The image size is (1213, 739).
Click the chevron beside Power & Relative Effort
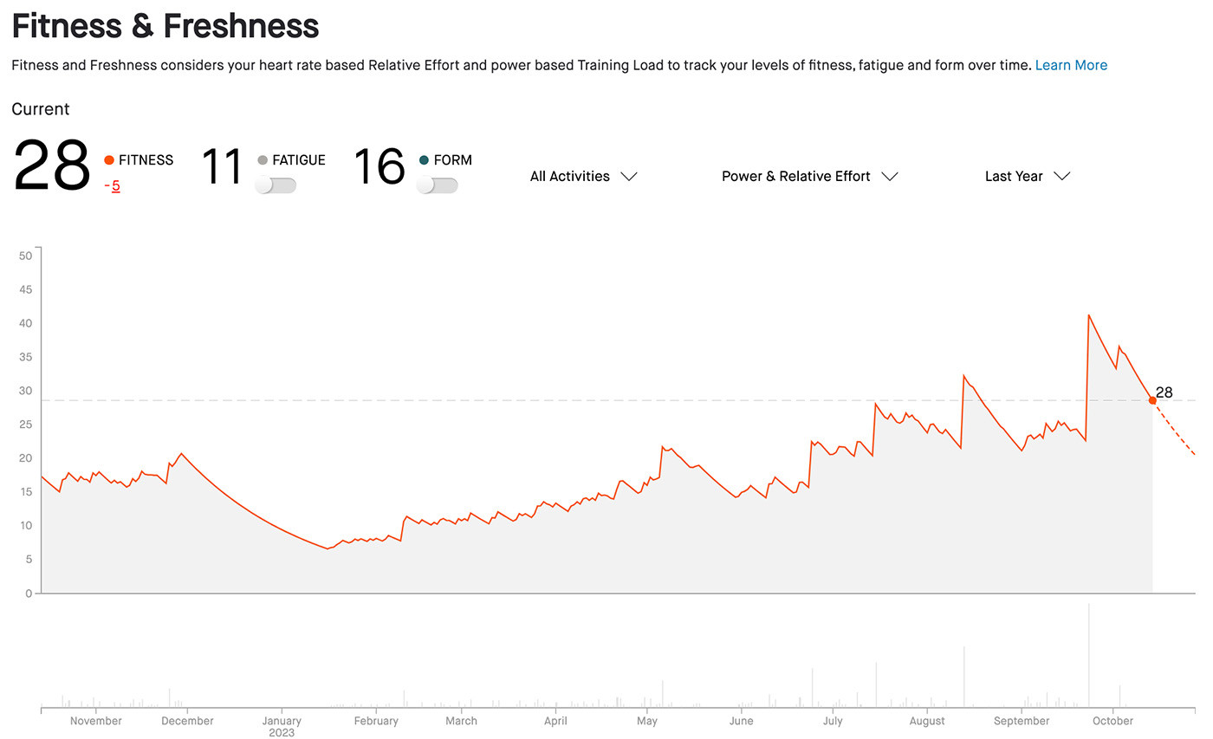tap(890, 176)
